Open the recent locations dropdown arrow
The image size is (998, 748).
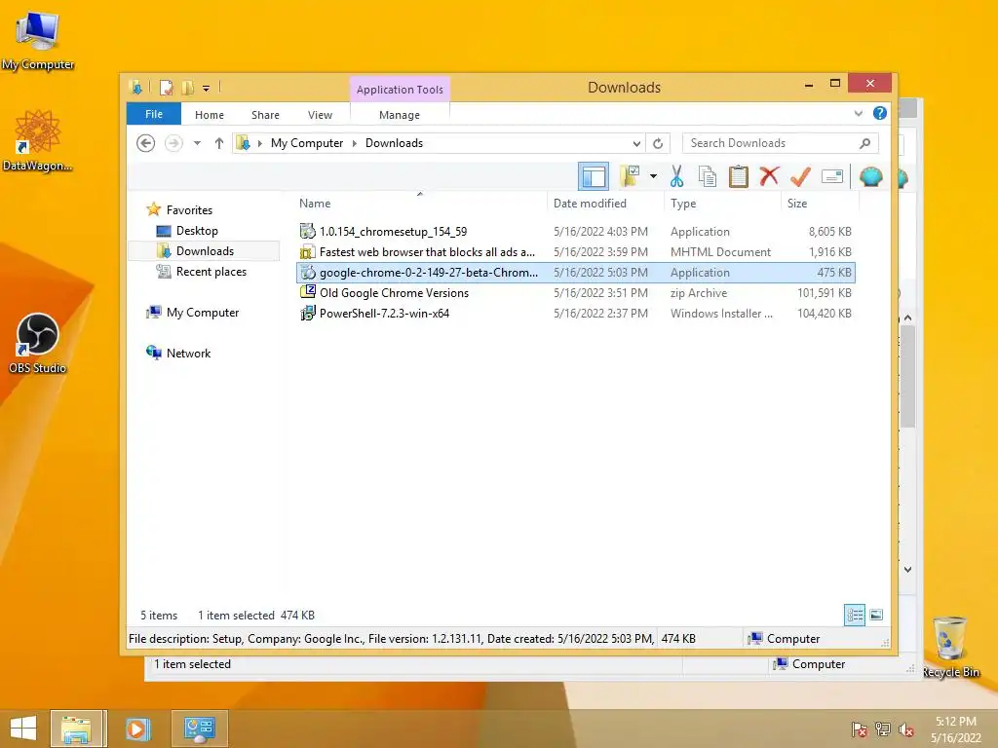point(197,143)
